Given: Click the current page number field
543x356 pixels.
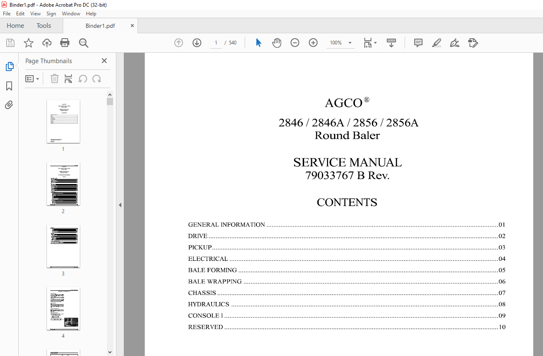Looking at the screenshot, I should click(216, 43).
